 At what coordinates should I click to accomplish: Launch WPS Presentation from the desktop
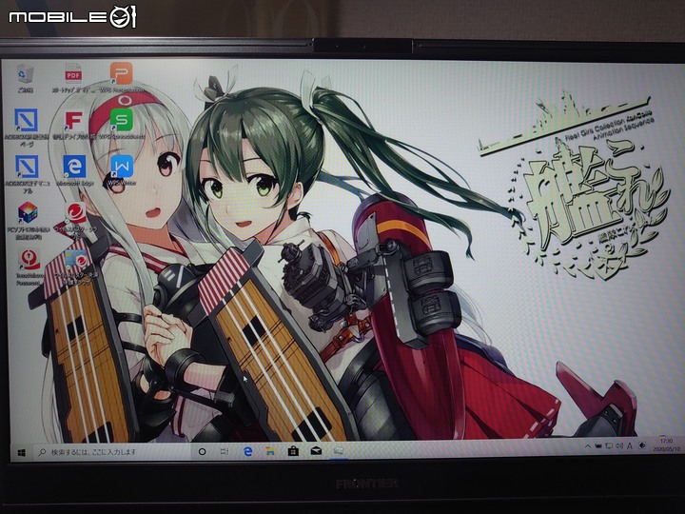(122, 77)
